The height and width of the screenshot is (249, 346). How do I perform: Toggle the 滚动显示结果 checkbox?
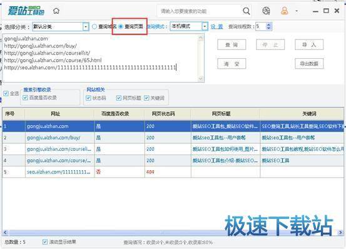45,242
